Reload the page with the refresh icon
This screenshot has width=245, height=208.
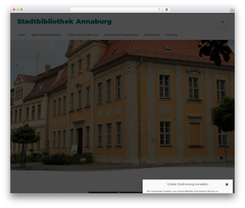(159, 10)
